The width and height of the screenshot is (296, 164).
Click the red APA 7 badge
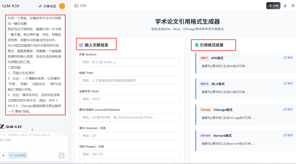pos(204,58)
